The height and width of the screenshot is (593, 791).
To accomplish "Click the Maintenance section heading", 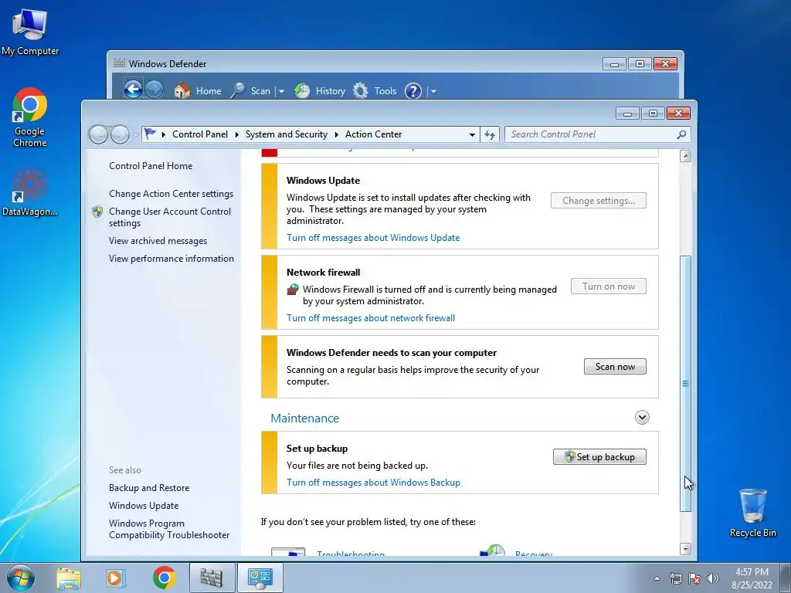I will (x=304, y=418).
